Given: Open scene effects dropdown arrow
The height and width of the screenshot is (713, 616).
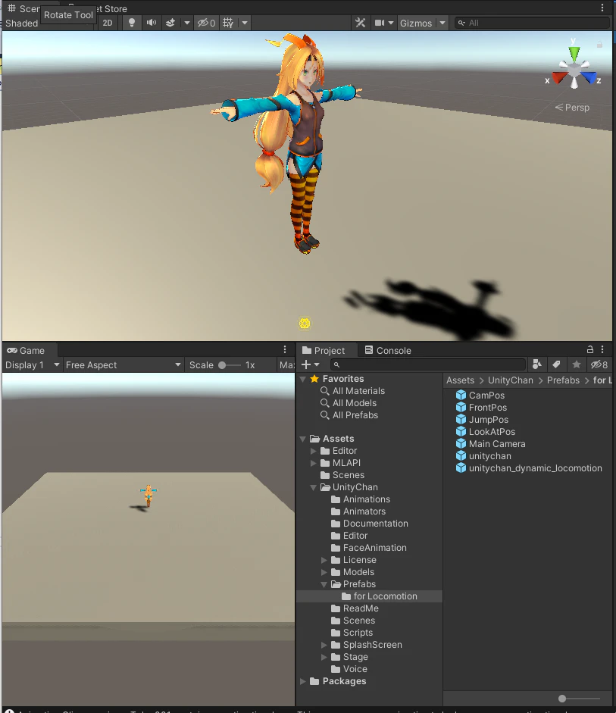Looking at the screenshot, I should pyautogui.click(x=187, y=23).
